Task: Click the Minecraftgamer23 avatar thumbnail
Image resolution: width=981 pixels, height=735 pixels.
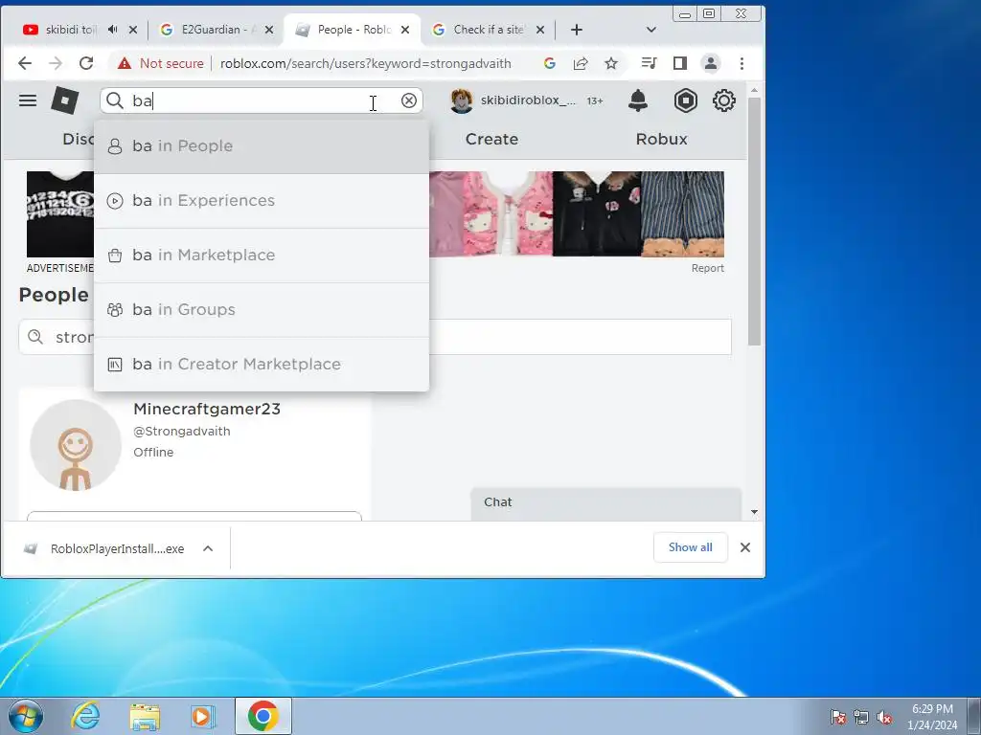Action: (76, 445)
